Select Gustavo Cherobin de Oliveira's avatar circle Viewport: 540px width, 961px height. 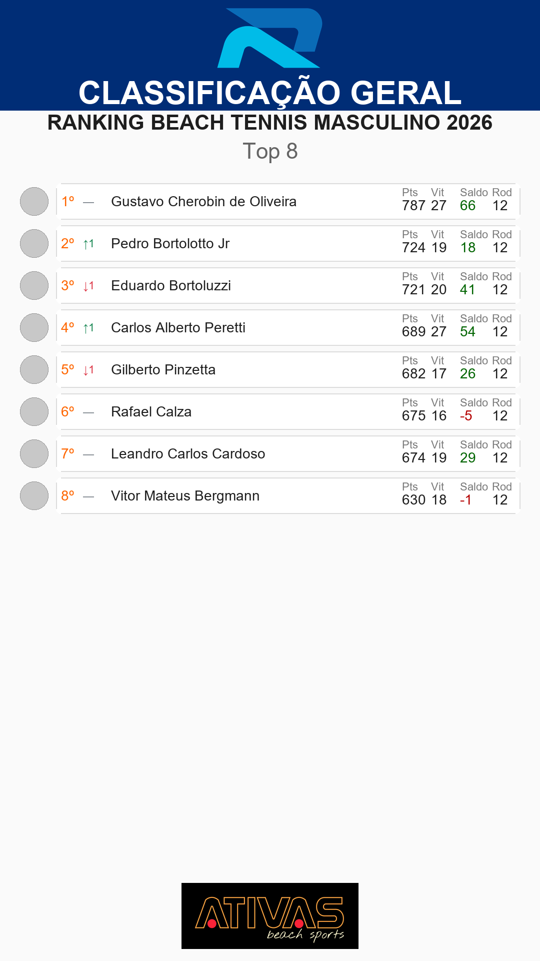(34, 202)
